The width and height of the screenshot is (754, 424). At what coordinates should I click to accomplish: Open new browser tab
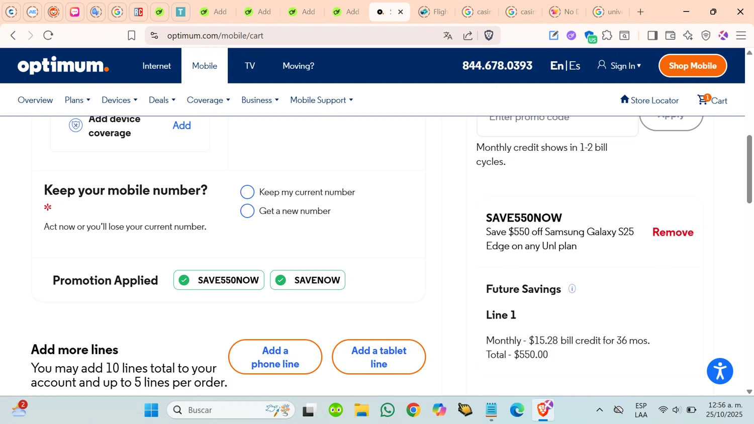640,12
